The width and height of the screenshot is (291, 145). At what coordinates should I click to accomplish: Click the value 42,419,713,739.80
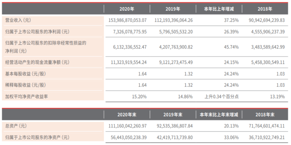pyautogui.click(x=175, y=137)
